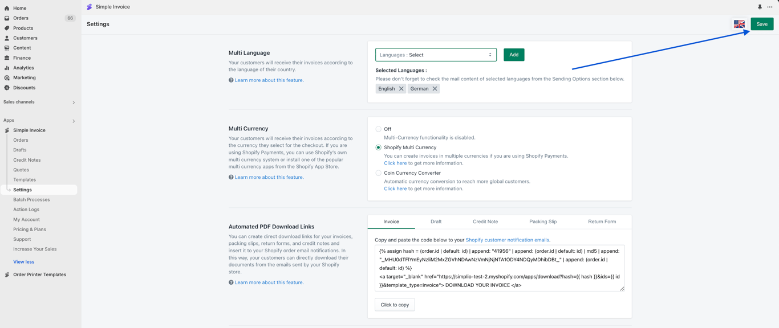Open the Languages select dropdown
This screenshot has height=328, width=779.
coord(436,55)
